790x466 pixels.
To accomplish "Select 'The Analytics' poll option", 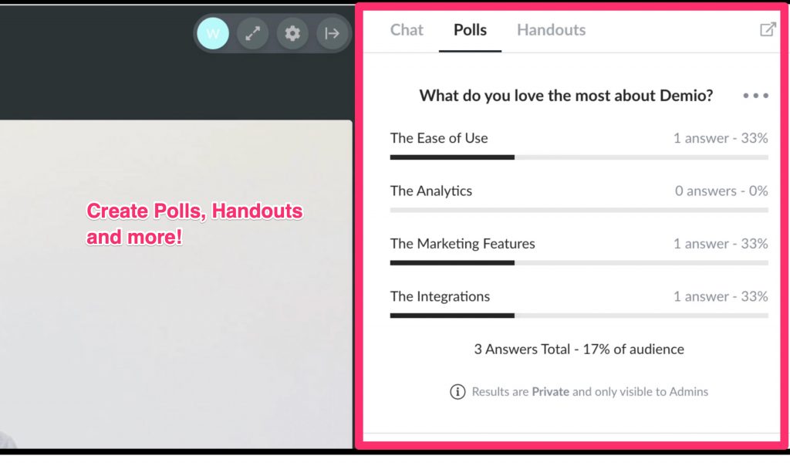I will tap(430, 191).
